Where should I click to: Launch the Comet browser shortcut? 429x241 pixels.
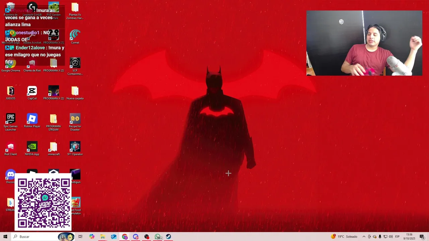75,36
